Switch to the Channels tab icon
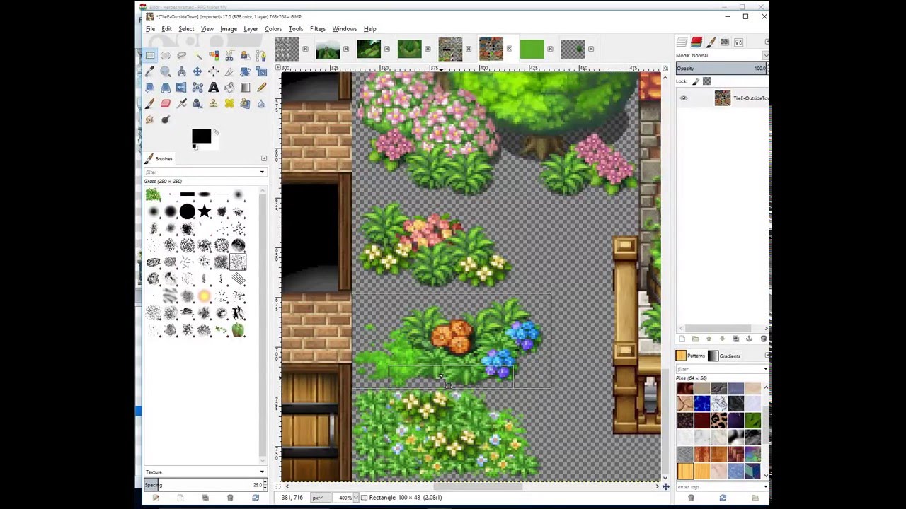The height and width of the screenshot is (509, 906). [x=696, y=42]
